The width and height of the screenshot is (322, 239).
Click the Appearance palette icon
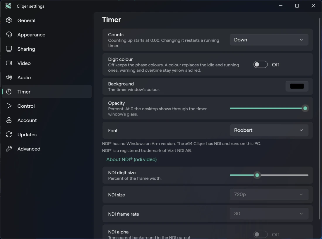pos(9,35)
